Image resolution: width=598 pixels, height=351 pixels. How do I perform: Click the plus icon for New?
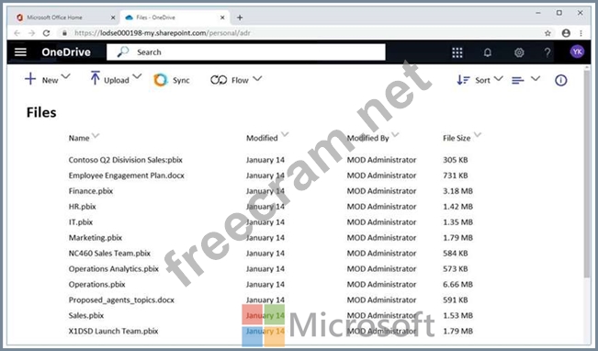pyautogui.click(x=30, y=79)
